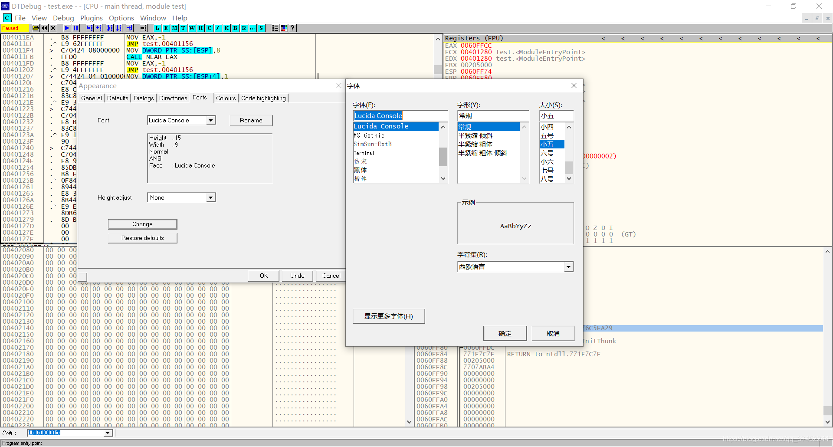The height and width of the screenshot is (447, 833).
Task: Show Call stack via K button
Action: 227,28
